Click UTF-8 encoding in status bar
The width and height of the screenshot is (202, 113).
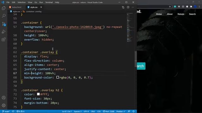86,111
